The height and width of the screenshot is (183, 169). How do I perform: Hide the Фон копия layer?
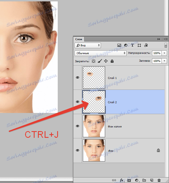78,126
